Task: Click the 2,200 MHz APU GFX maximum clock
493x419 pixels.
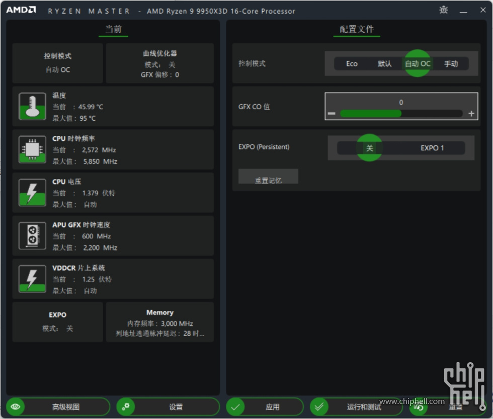Action: [100, 247]
